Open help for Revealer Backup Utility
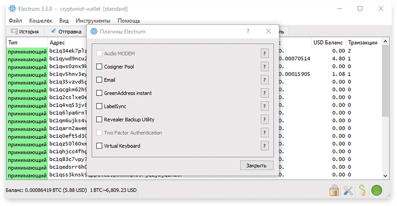 [x=265, y=119]
